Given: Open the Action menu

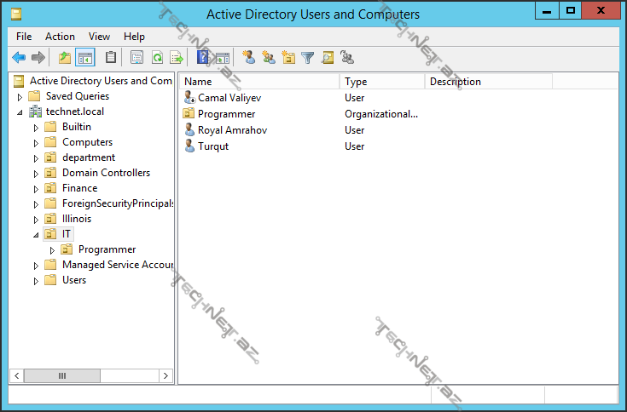Looking at the screenshot, I should (x=60, y=37).
